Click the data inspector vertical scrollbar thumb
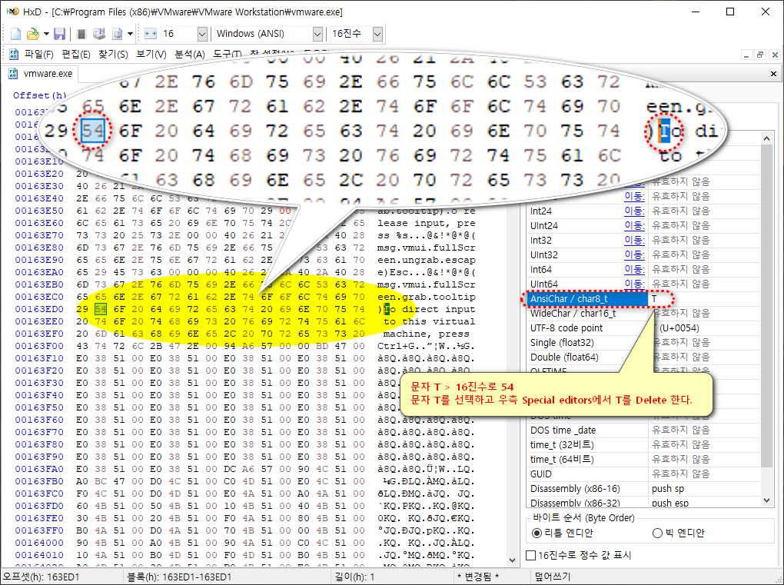Image resolution: width=784 pixels, height=585 pixels. pos(766,305)
